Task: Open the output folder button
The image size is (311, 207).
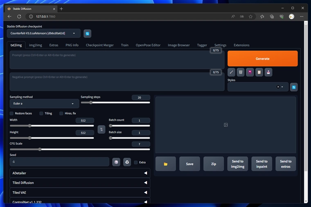Action: (x=166, y=164)
